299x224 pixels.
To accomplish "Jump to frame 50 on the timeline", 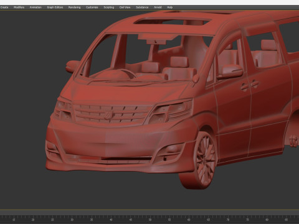I will point(150,220).
